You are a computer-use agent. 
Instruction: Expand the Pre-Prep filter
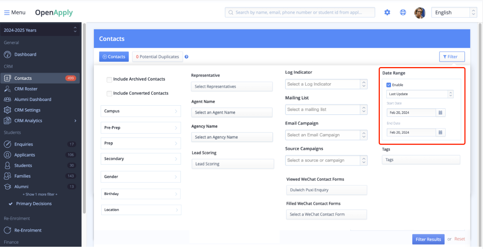(140, 128)
